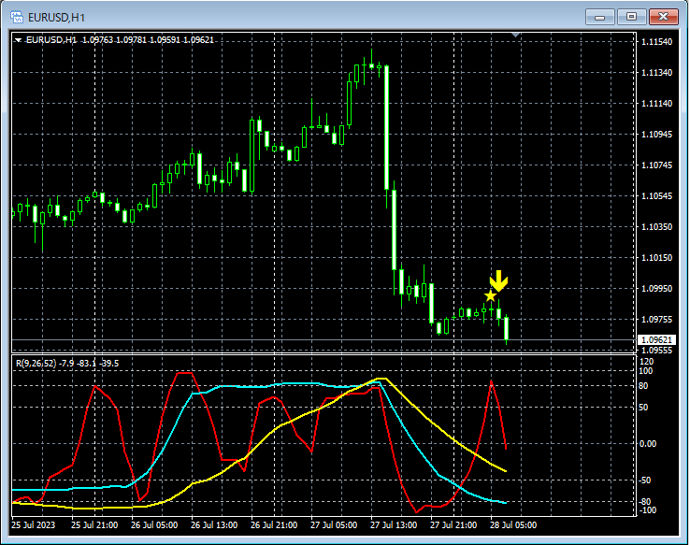Viewport: 690px width, 545px height.
Task: Click the 26 Jul 13:00 time label
Action: 214,525
